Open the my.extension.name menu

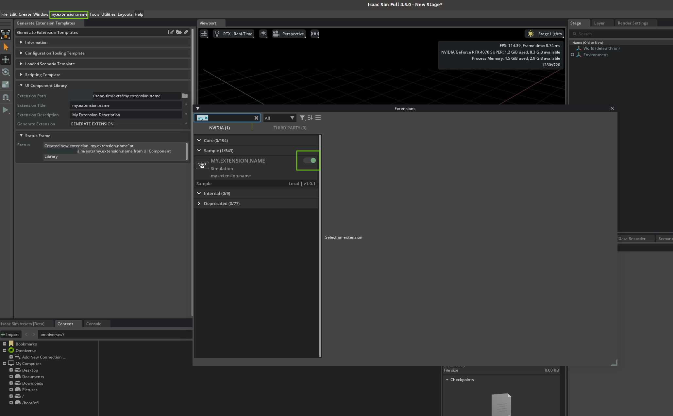(x=69, y=14)
